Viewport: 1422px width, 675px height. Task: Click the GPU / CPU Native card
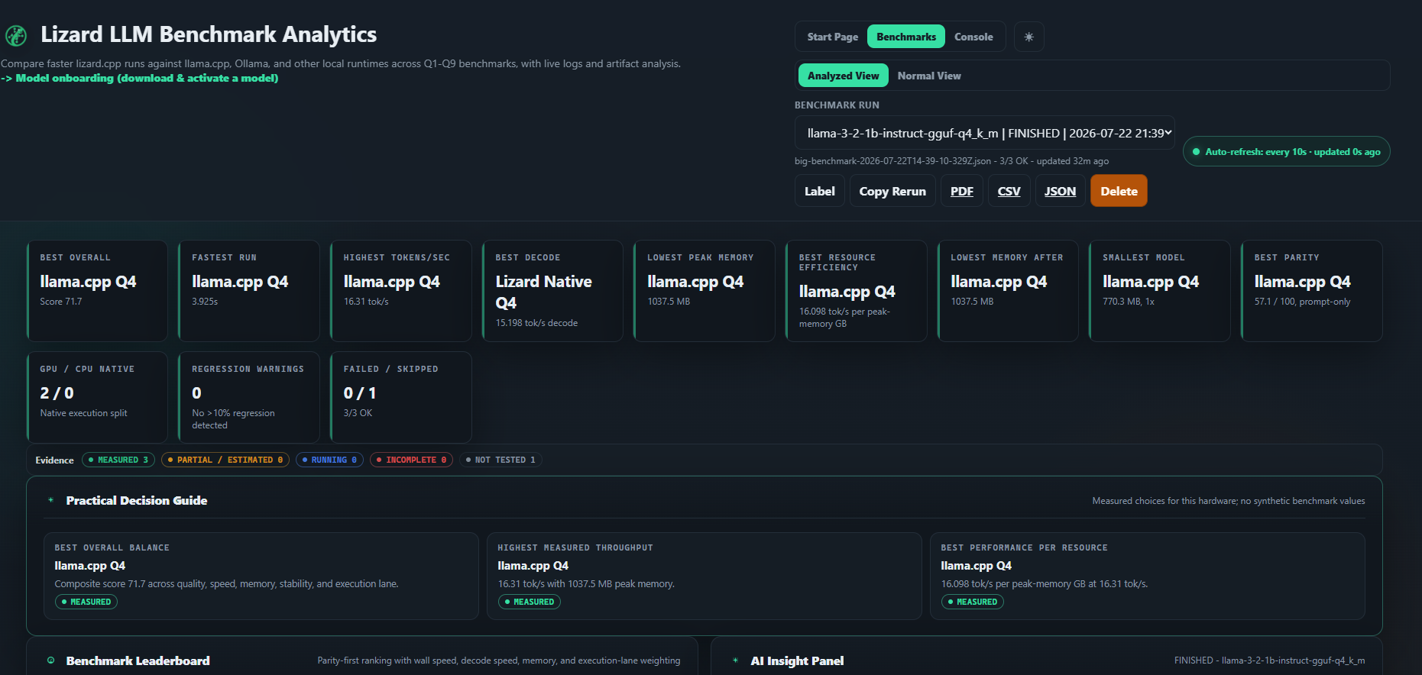[97, 397]
